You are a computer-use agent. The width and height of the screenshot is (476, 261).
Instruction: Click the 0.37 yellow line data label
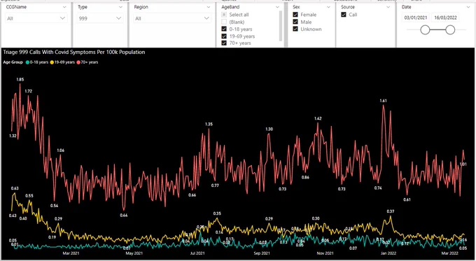click(x=391, y=211)
